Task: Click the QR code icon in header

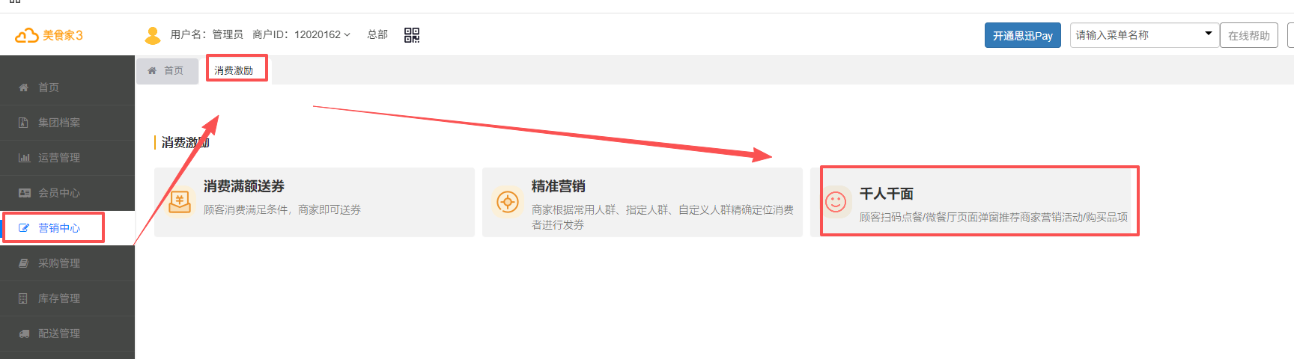Action: click(x=412, y=35)
